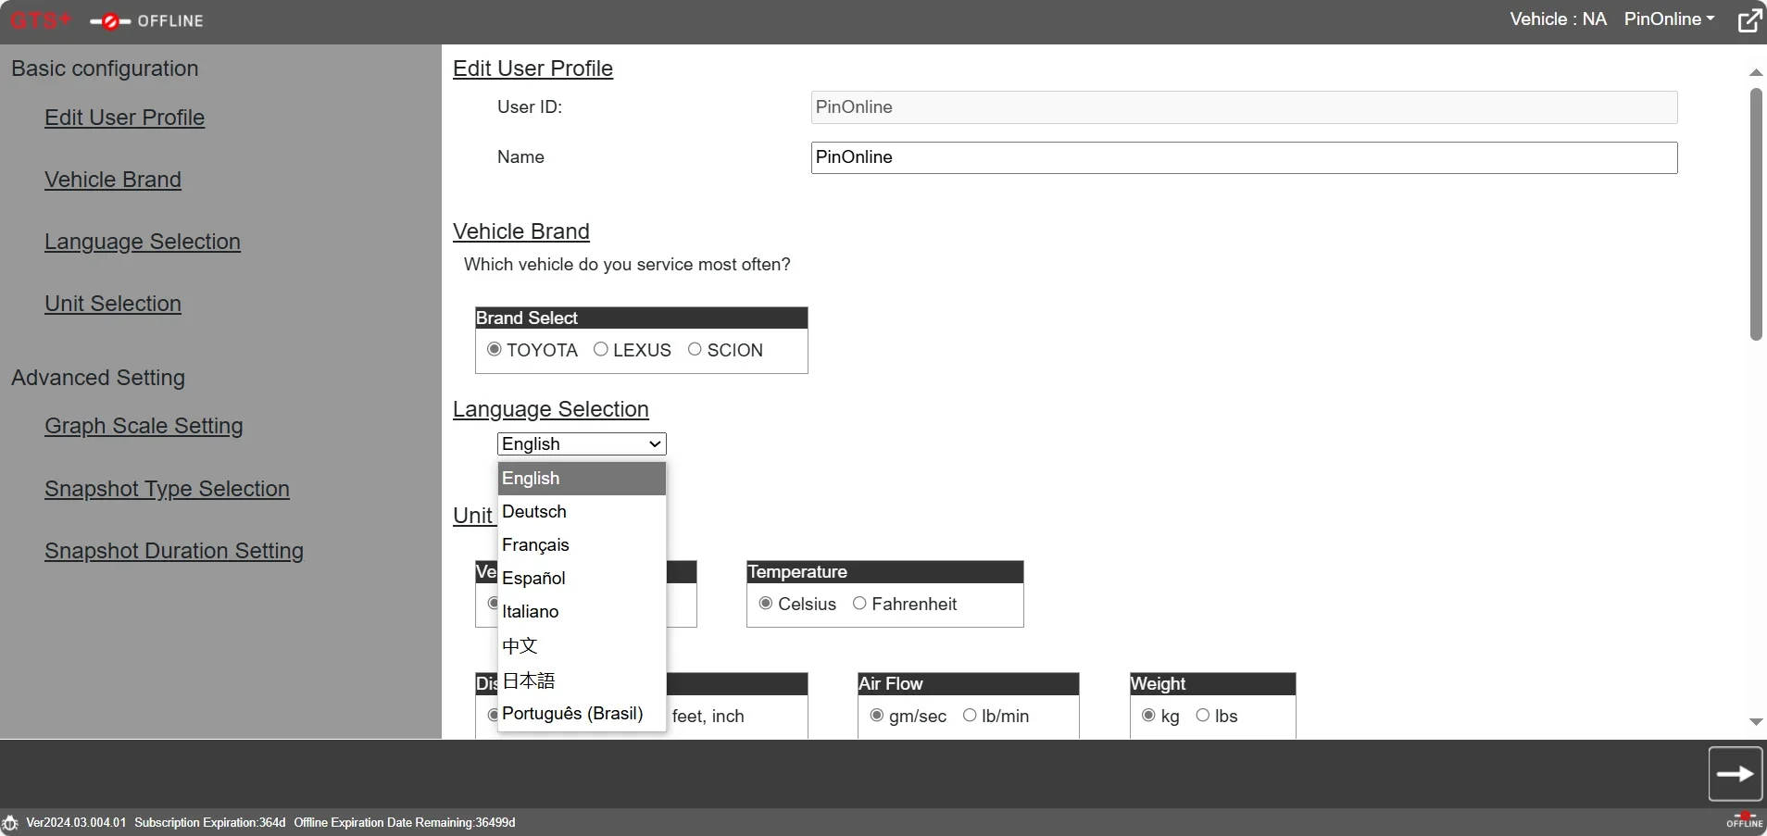Go to Snapshot Duration Setting
Viewport: 1767px width, 836px height.
[x=174, y=551]
